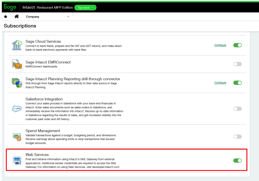Click Configure for Planning Reporting connector
259x181 pixels.
pos(220,83)
